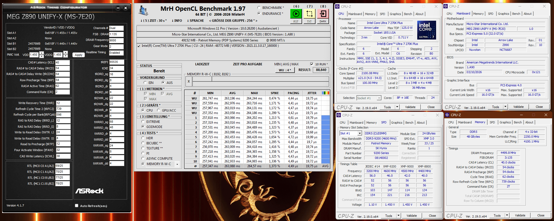
Task: Click the VDD voltage input field
Action: pos(34,55)
